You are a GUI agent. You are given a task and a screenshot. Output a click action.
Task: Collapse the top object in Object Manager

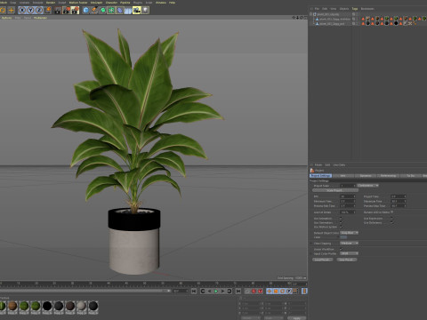(x=311, y=14)
